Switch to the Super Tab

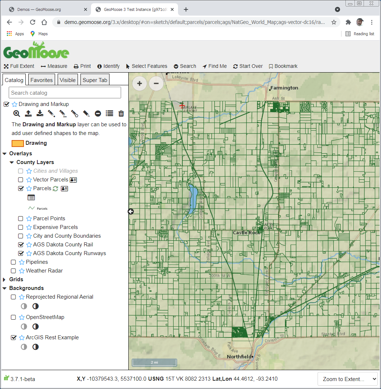(x=95, y=80)
